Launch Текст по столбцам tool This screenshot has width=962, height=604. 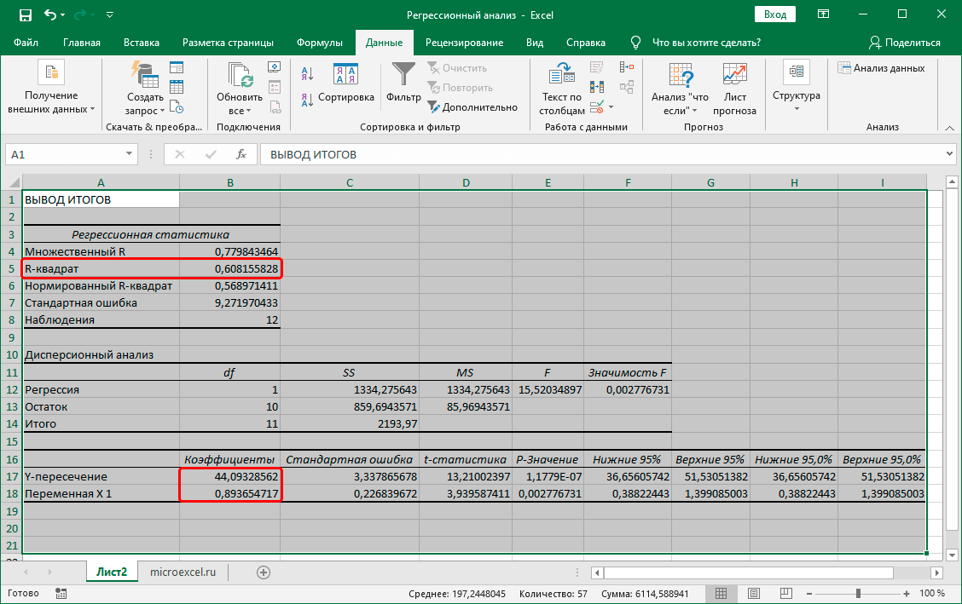point(562,89)
